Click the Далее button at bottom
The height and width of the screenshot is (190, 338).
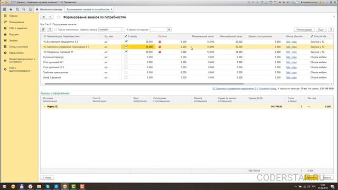311,177
